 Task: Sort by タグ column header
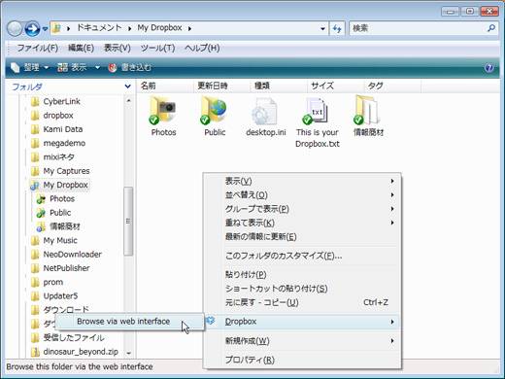coord(392,86)
